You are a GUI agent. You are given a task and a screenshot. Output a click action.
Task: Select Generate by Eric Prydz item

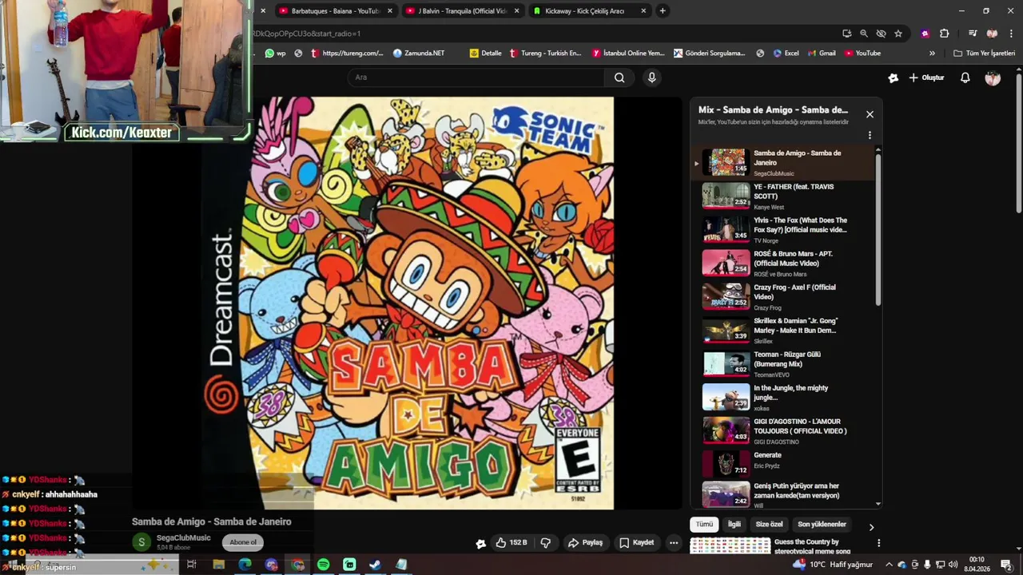click(x=782, y=465)
